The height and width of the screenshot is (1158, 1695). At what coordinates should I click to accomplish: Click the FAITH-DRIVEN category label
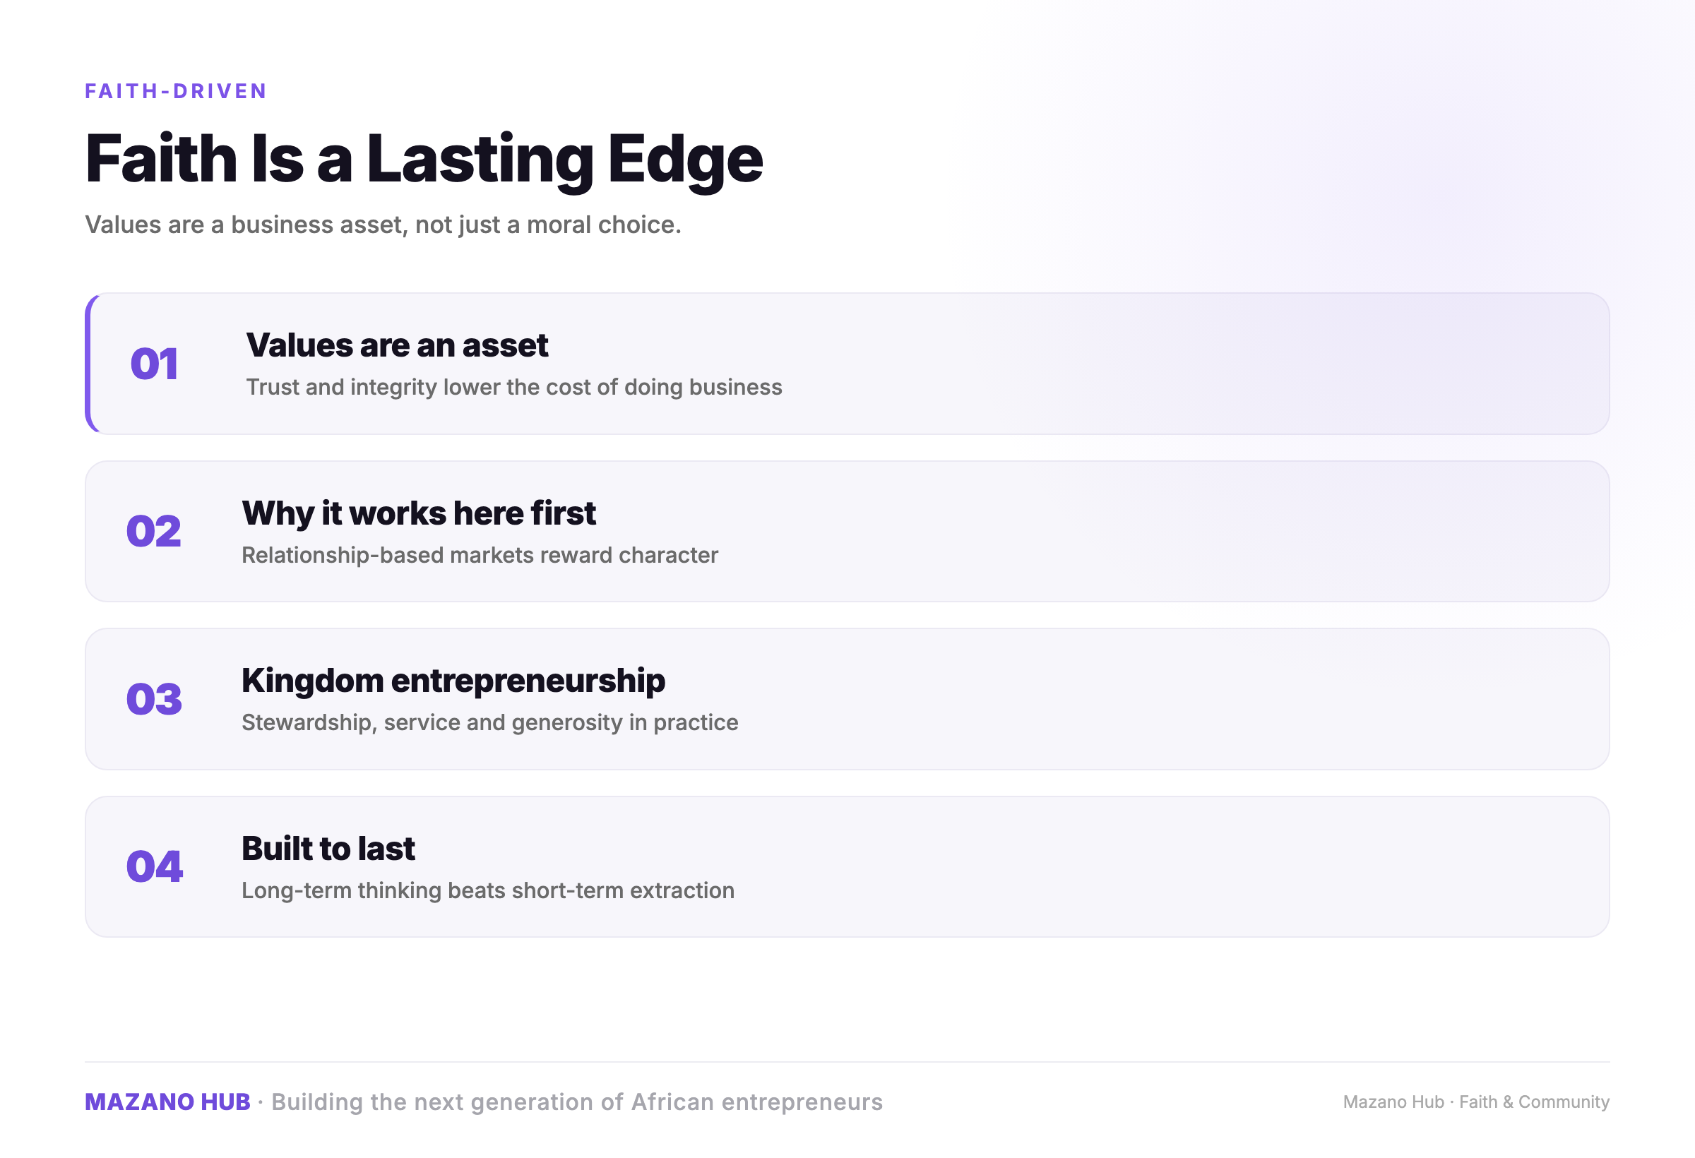point(176,91)
